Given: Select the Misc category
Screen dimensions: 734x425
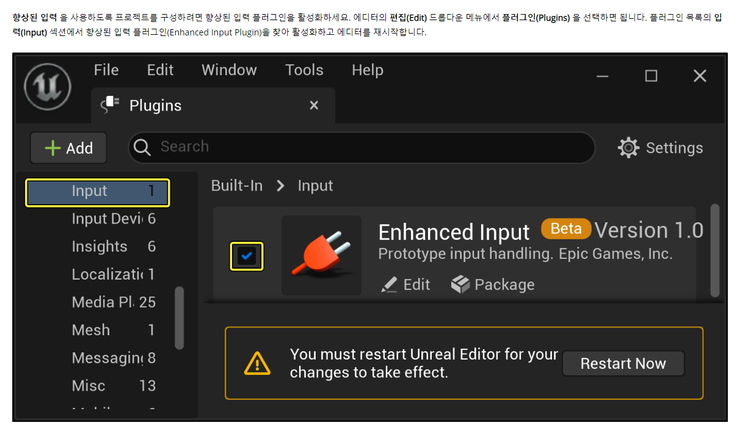Looking at the screenshot, I should 114,386.
